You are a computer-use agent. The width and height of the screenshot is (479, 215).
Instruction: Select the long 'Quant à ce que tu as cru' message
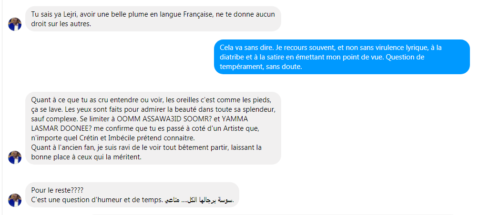[153, 128]
